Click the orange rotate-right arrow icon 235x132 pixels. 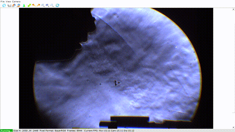pyautogui.click(x=38, y=5)
